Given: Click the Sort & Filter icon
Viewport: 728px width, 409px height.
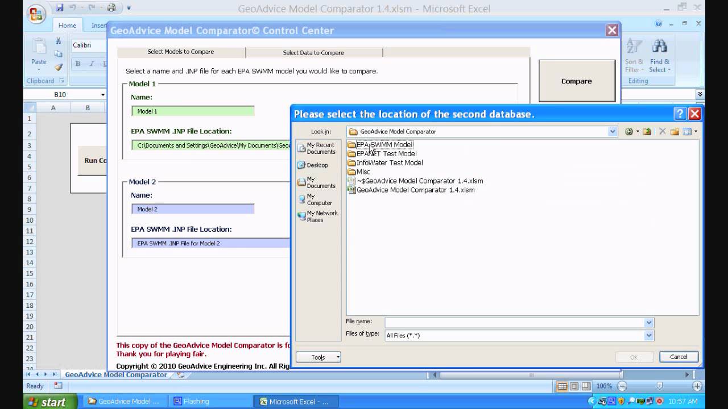Looking at the screenshot, I should coord(634,47).
